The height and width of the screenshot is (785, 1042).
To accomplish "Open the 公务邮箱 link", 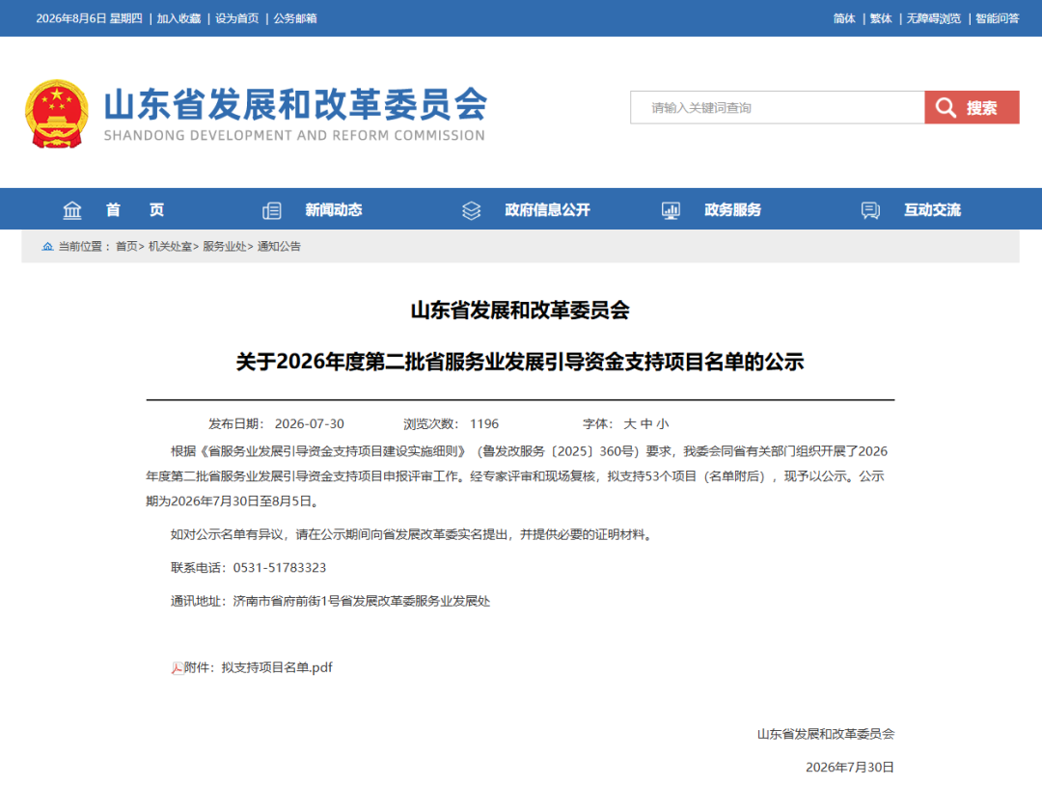I will click(x=295, y=18).
